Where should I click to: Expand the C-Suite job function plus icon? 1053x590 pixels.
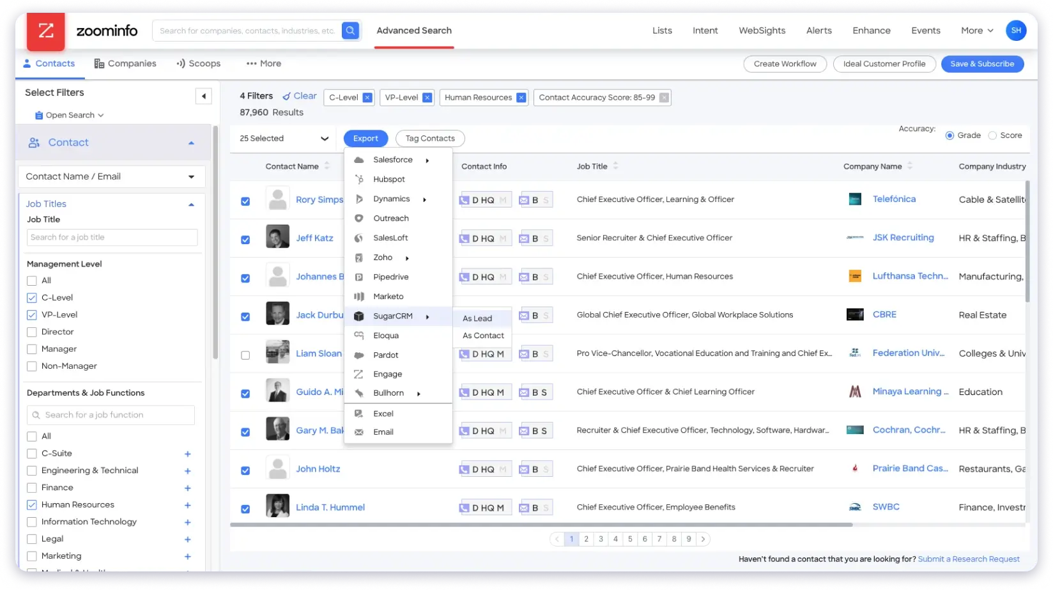pos(188,454)
